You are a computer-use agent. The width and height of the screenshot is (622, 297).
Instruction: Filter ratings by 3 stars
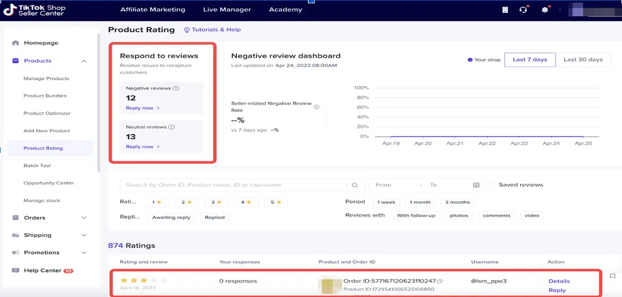pyautogui.click(x=216, y=202)
